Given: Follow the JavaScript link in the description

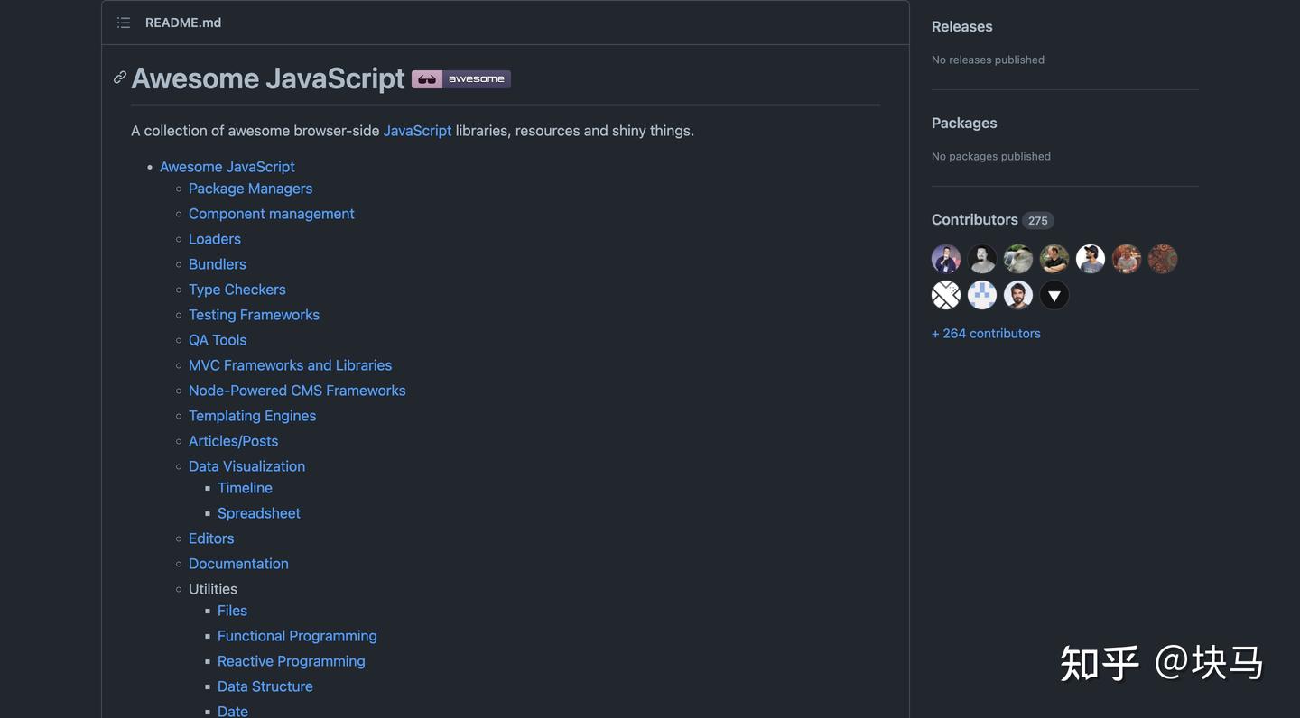Looking at the screenshot, I should (417, 131).
